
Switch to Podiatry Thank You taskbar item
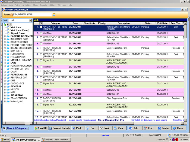[x=56, y=140]
